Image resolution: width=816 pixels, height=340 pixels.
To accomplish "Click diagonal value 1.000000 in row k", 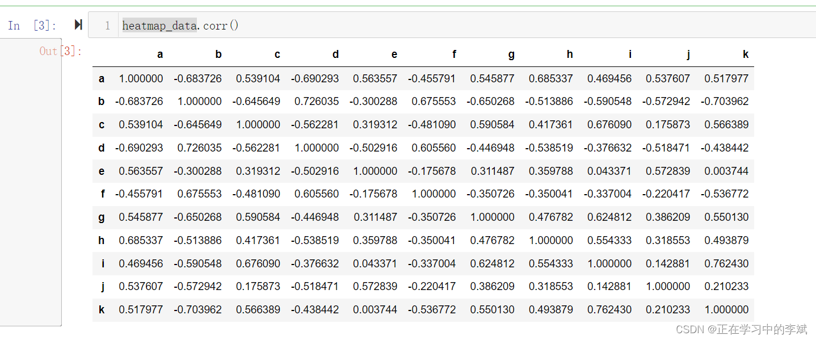I will (x=727, y=309).
